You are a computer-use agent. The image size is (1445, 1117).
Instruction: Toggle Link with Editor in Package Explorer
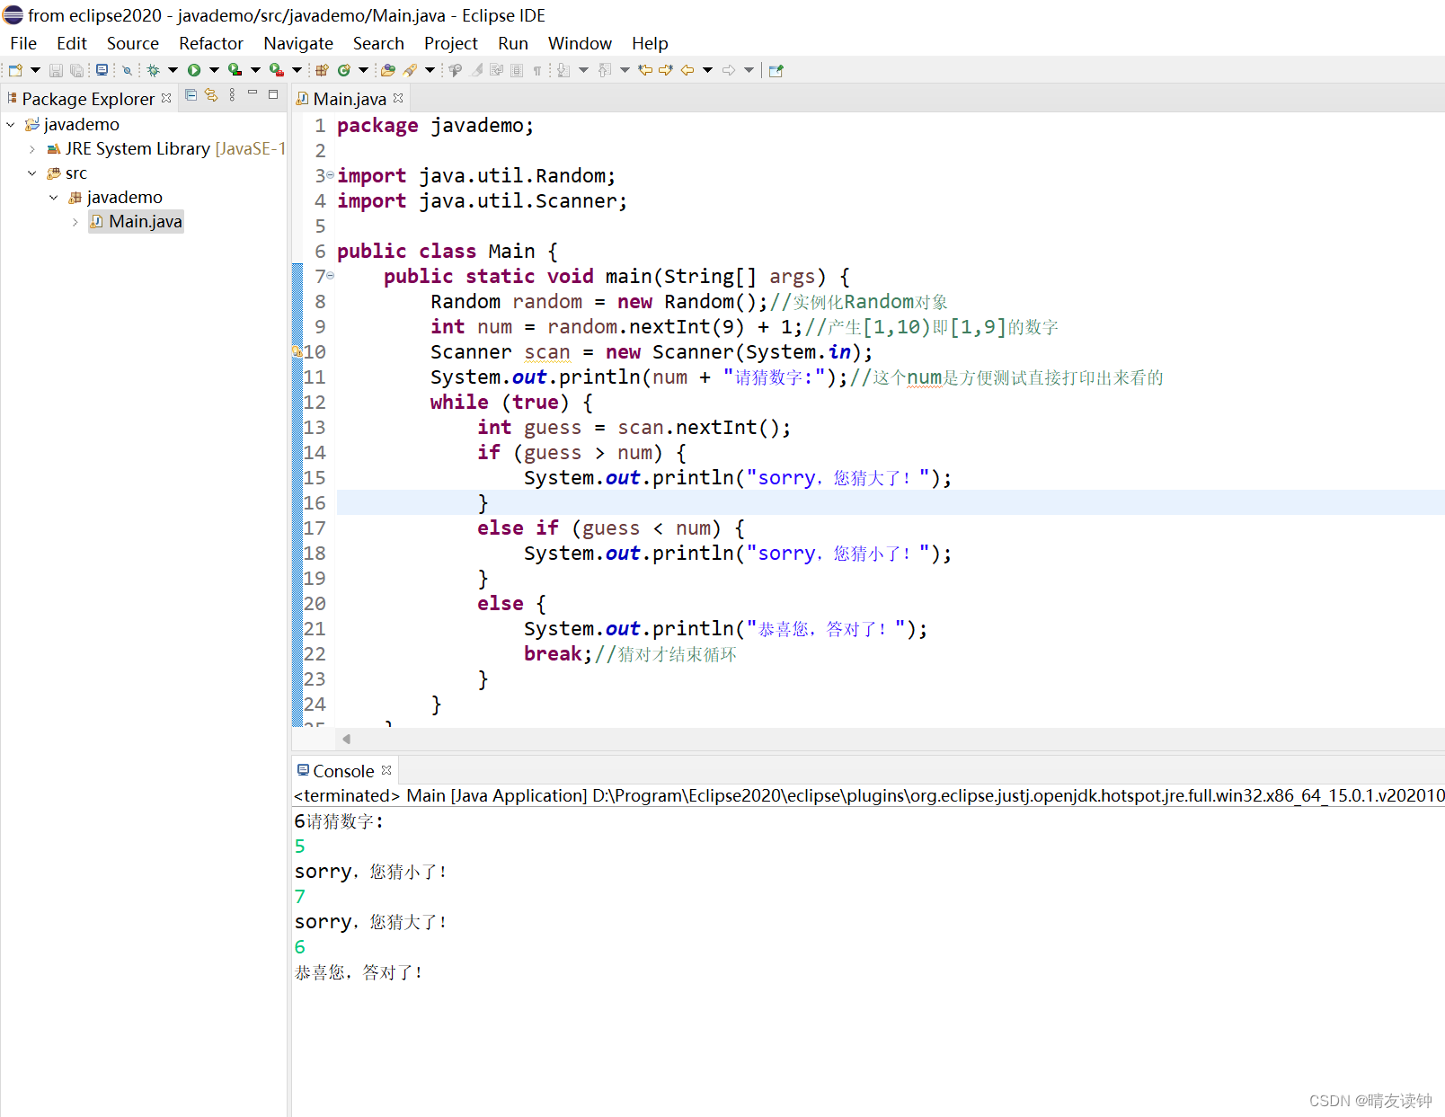(x=211, y=94)
